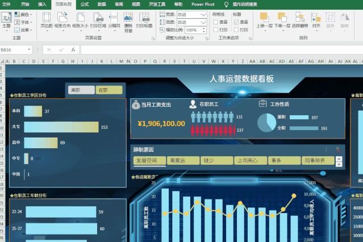This screenshot has width=363, height=242.
Task: Click the 缩放比例 spinner up arrow
Action: tap(204, 28)
